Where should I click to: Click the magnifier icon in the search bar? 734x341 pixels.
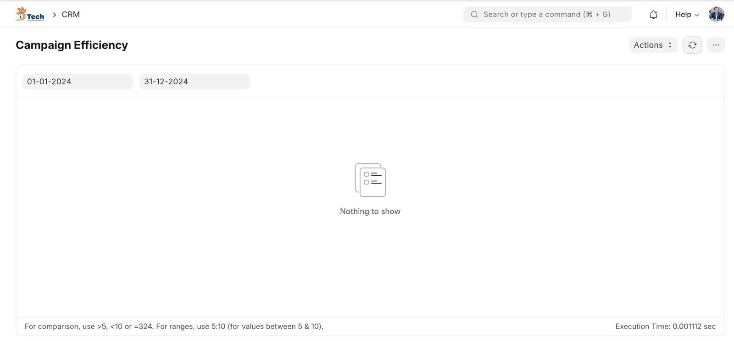pos(474,15)
